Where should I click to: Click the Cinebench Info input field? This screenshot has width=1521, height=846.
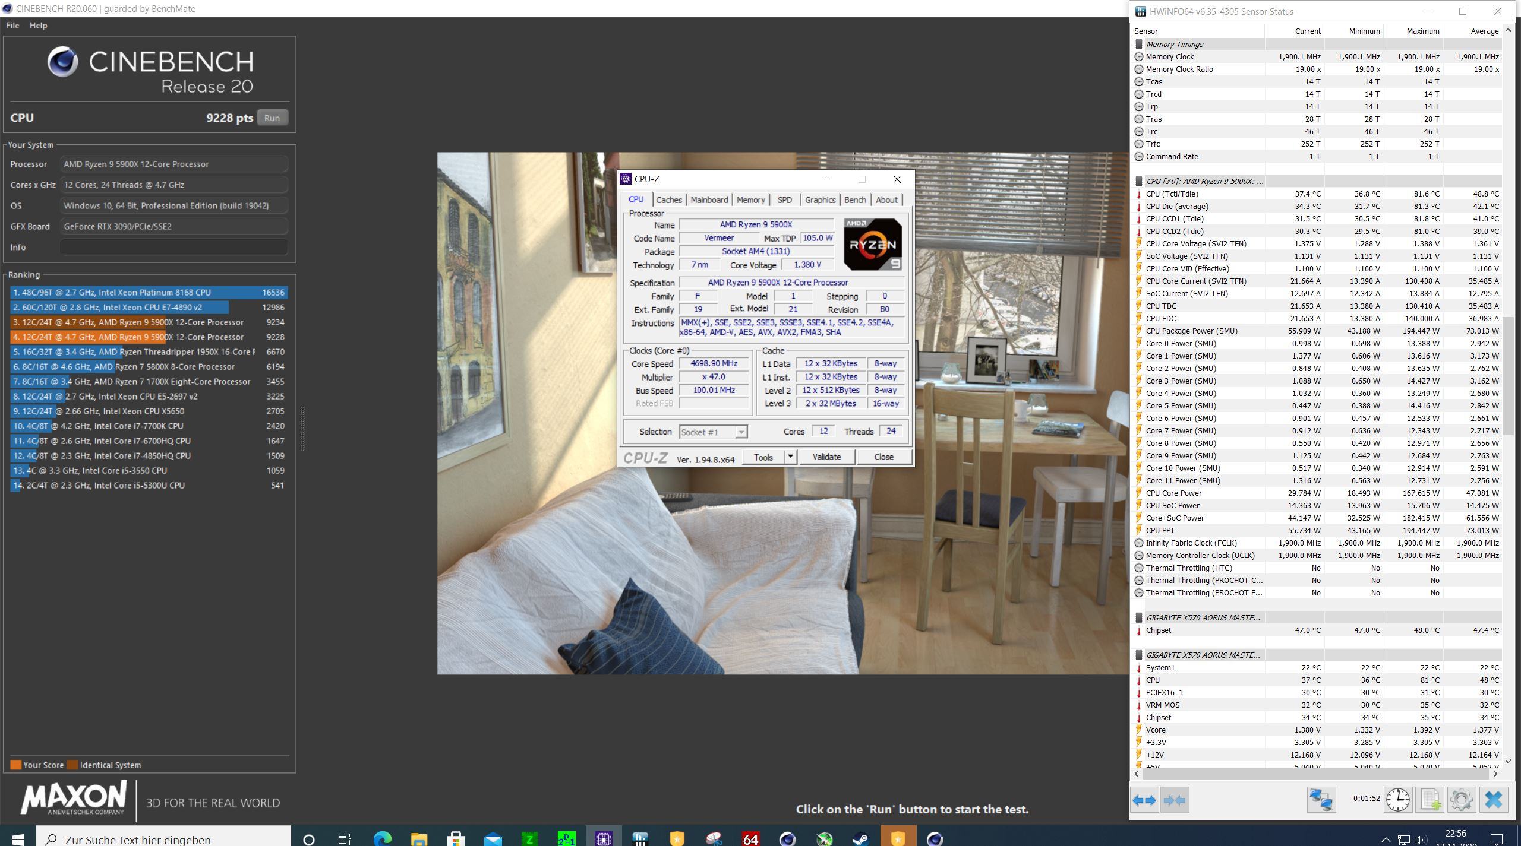point(173,247)
